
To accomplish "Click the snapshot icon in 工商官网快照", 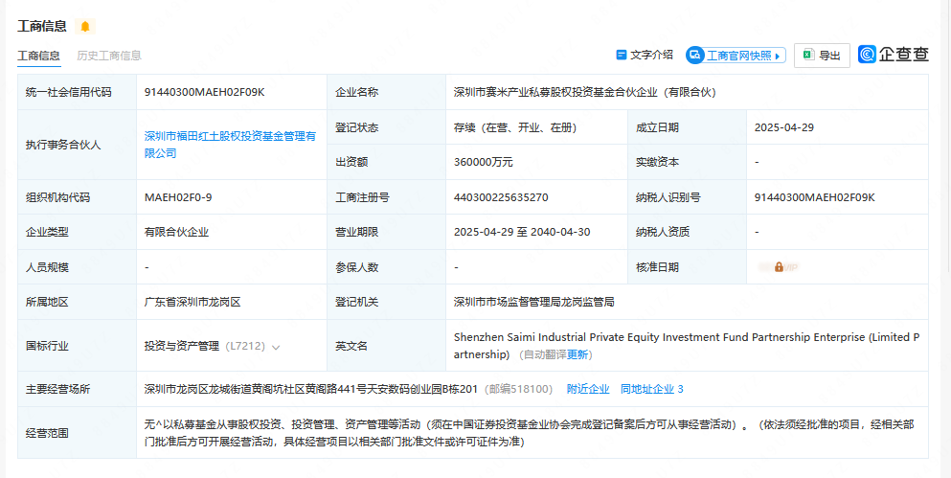I will click(695, 56).
